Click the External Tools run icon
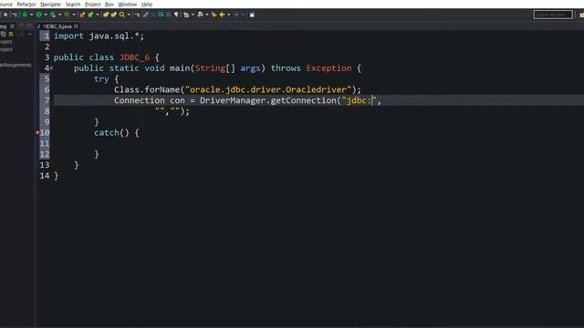The height and width of the screenshot is (328, 584). point(67,15)
